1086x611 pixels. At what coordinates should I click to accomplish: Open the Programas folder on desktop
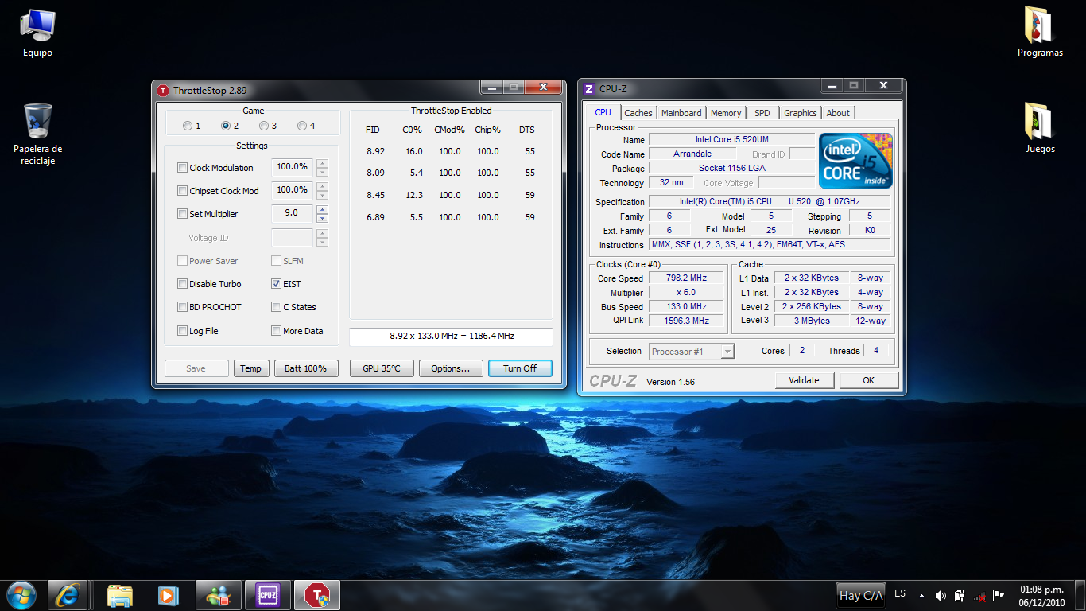pos(1040,33)
